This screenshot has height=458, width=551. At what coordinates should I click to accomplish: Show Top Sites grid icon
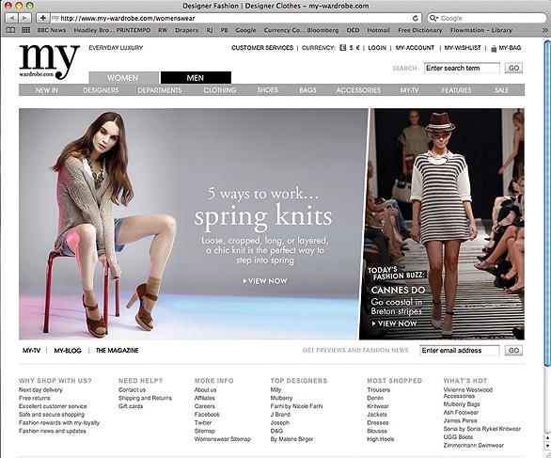(x=26, y=30)
